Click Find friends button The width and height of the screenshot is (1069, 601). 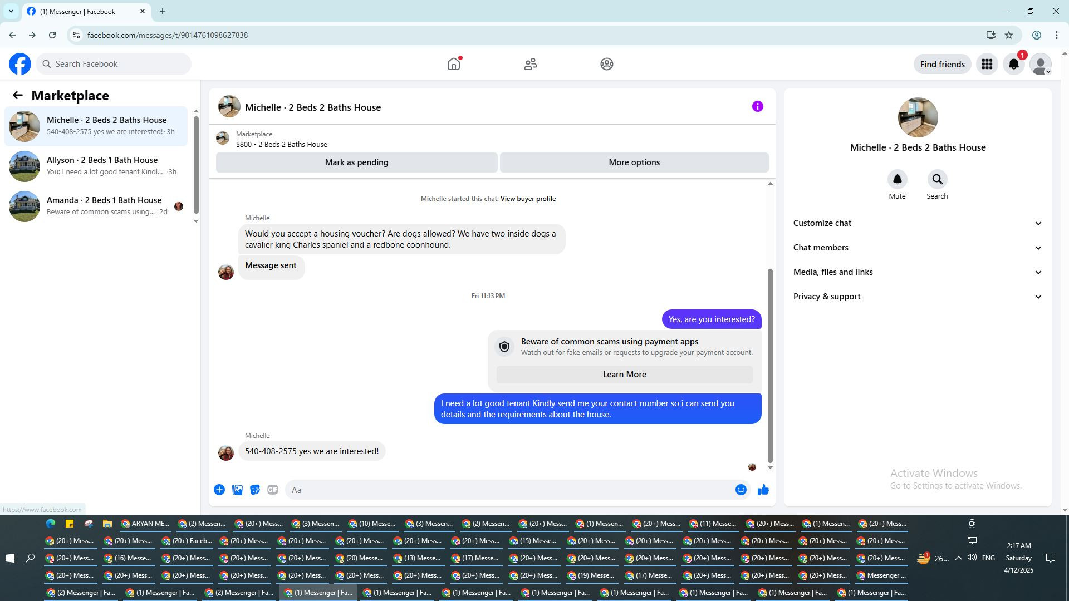pos(942,64)
